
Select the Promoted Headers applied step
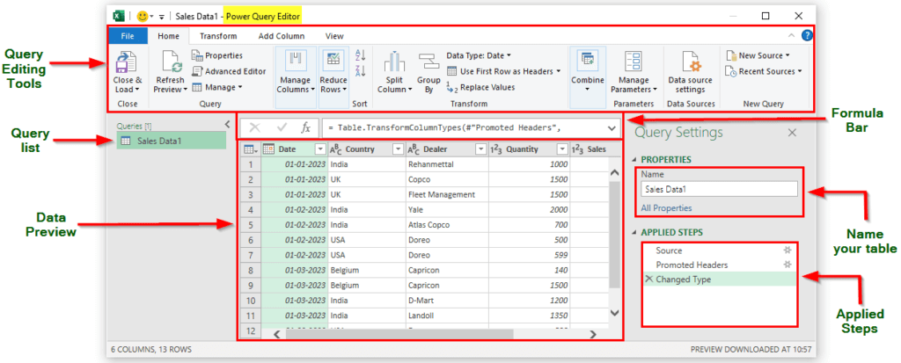click(x=692, y=265)
